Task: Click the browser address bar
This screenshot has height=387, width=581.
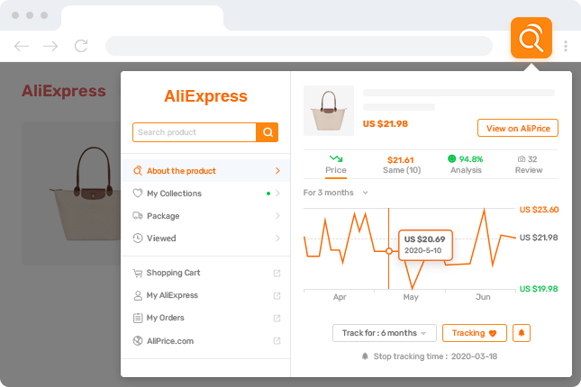Action: [299, 46]
